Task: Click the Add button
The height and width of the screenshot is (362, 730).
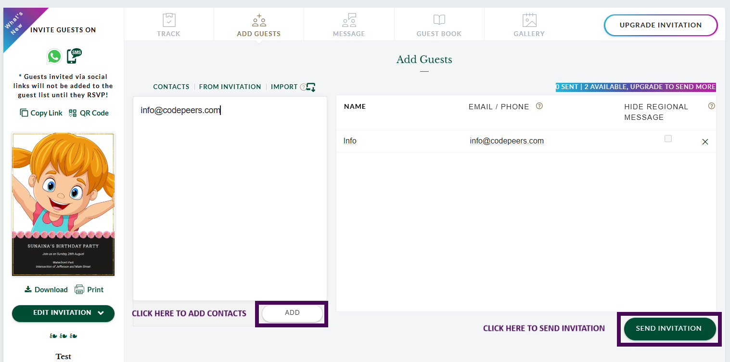Action: coord(292,313)
